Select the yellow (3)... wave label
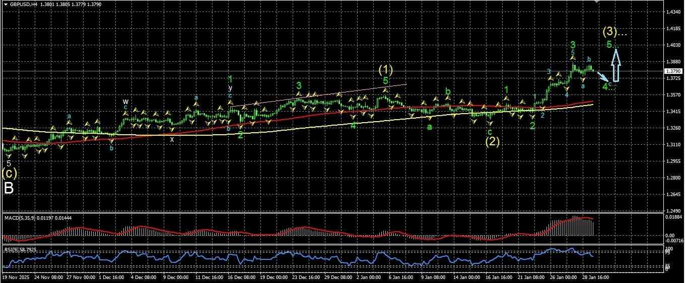This screenshot has width=685, height=283. coord(615,32)
